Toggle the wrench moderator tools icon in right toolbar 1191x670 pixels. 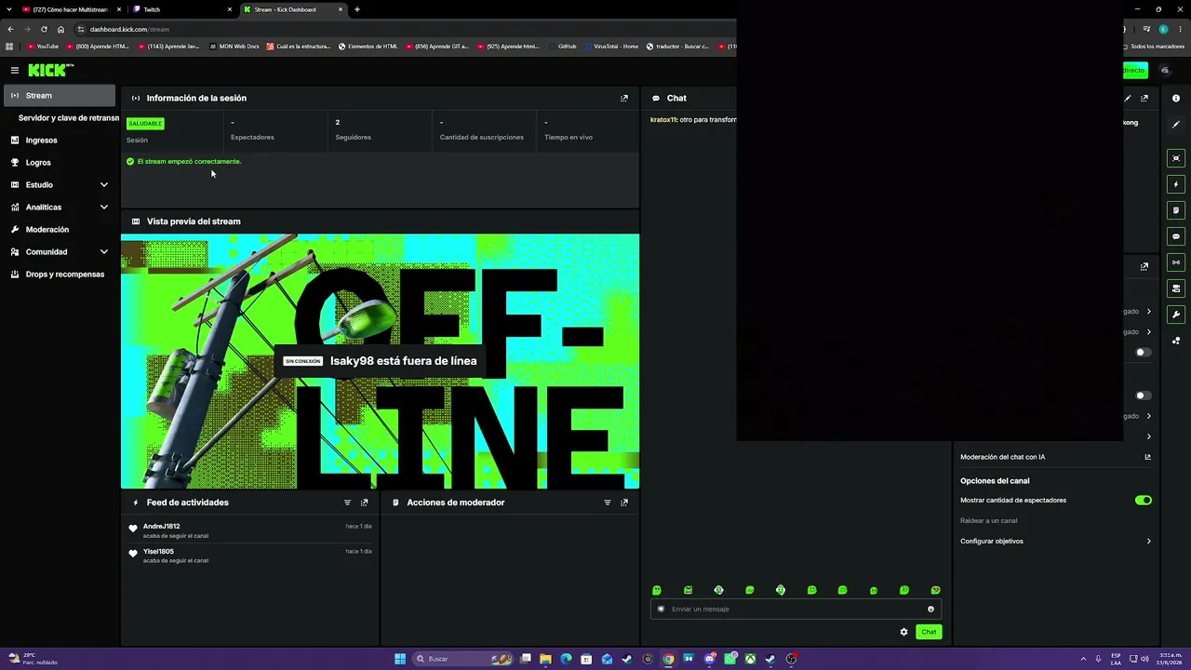pyautogui.click(x=1176, y=315)
